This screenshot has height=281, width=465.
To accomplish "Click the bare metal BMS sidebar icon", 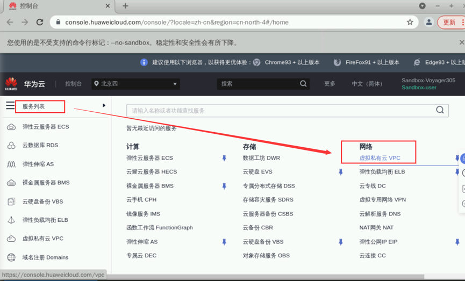I will tap(11, 183).
